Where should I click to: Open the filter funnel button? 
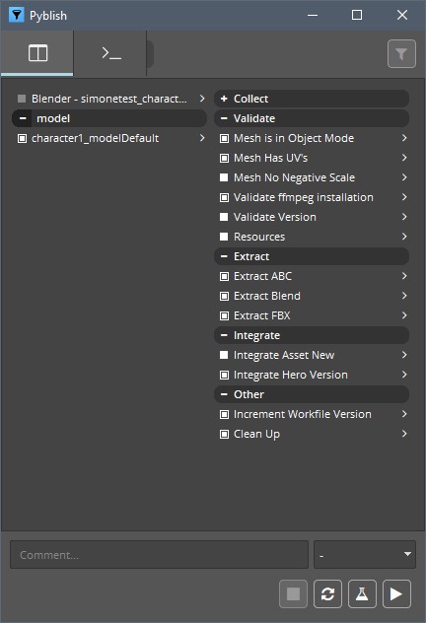click(401, 53)
